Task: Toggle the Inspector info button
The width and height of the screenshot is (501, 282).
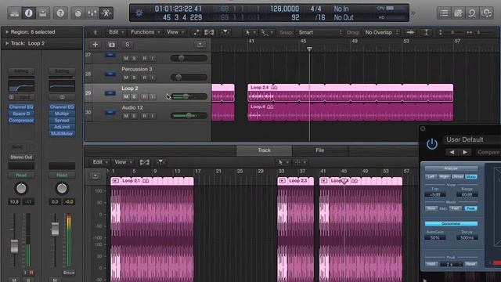Action: 29,13
